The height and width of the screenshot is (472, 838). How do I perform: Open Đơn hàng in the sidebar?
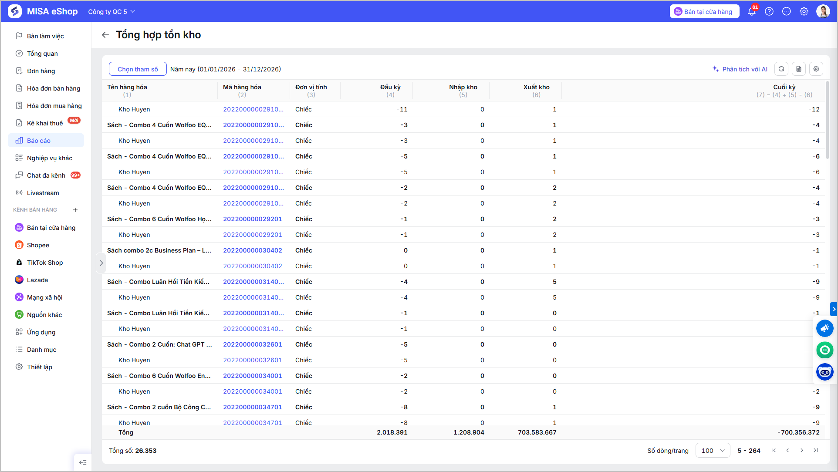(x=46, y=71)
